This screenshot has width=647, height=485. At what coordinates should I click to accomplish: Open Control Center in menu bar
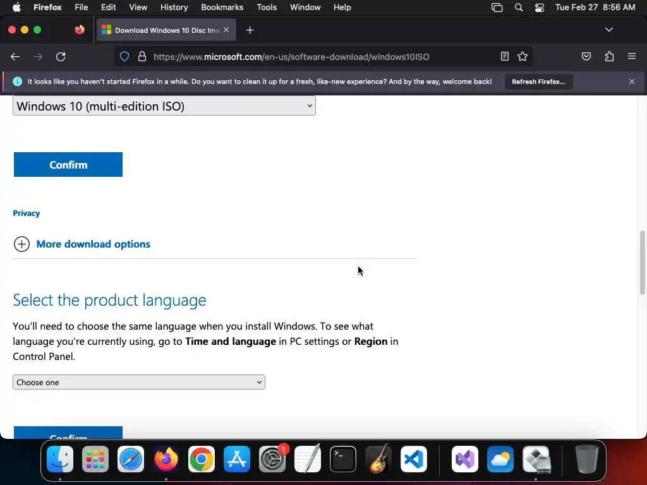[540, 8]
